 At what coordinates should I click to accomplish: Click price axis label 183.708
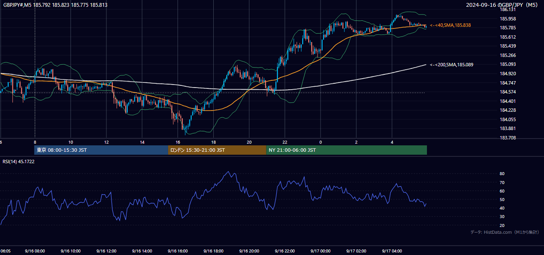coord(508,138)
